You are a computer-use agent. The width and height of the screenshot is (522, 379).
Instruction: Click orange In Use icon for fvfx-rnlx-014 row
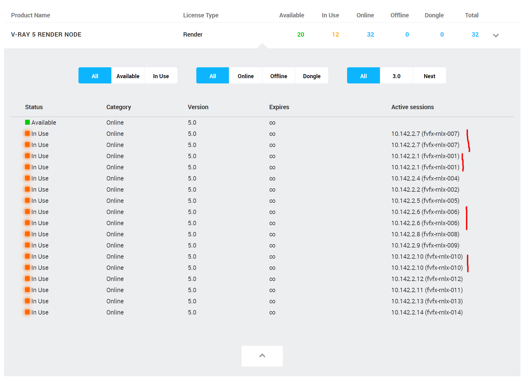pyautogui.click(x=27, y=312)
